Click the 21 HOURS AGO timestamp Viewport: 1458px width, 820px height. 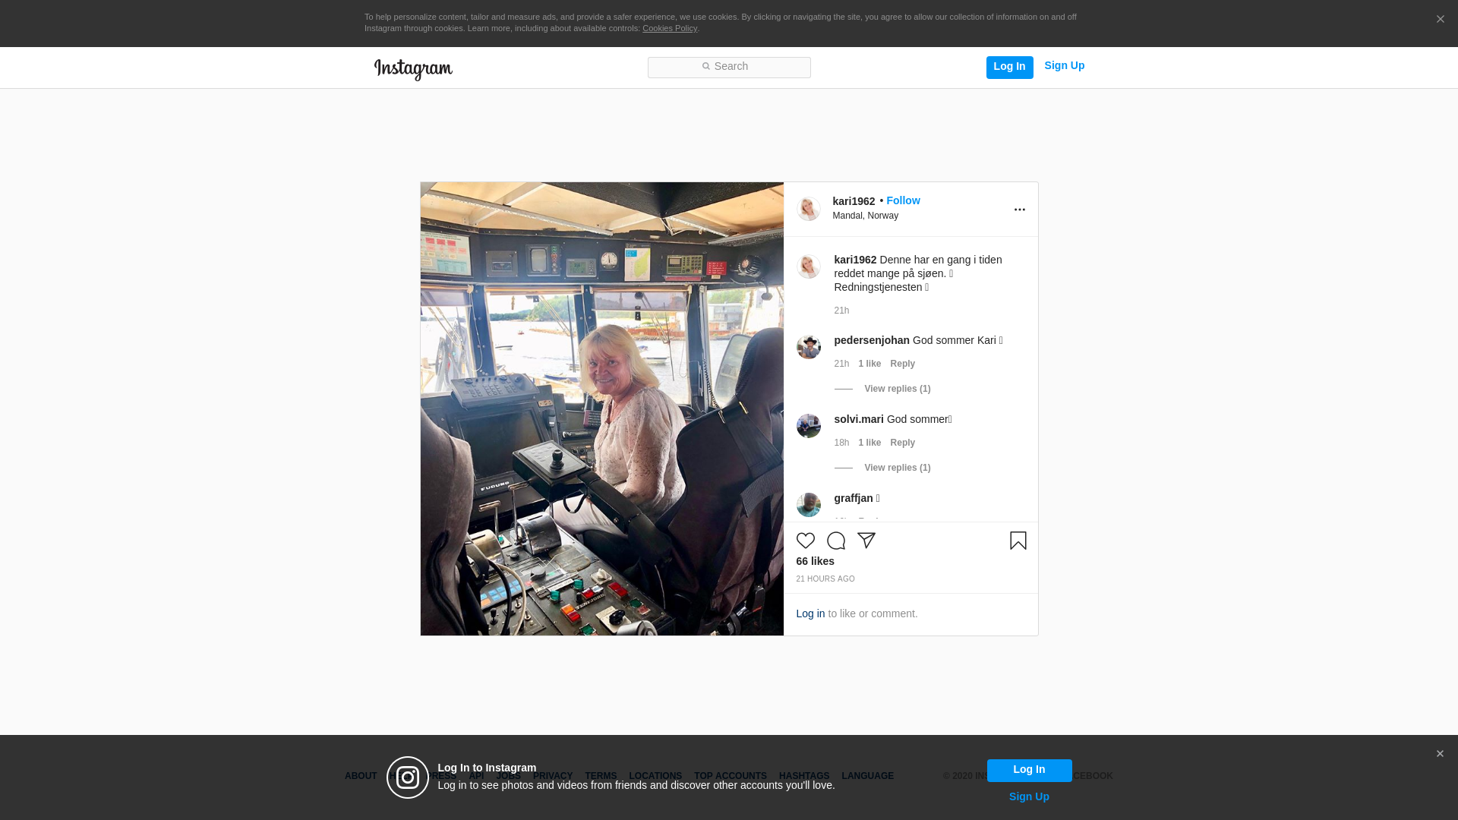tap(825, 579)
